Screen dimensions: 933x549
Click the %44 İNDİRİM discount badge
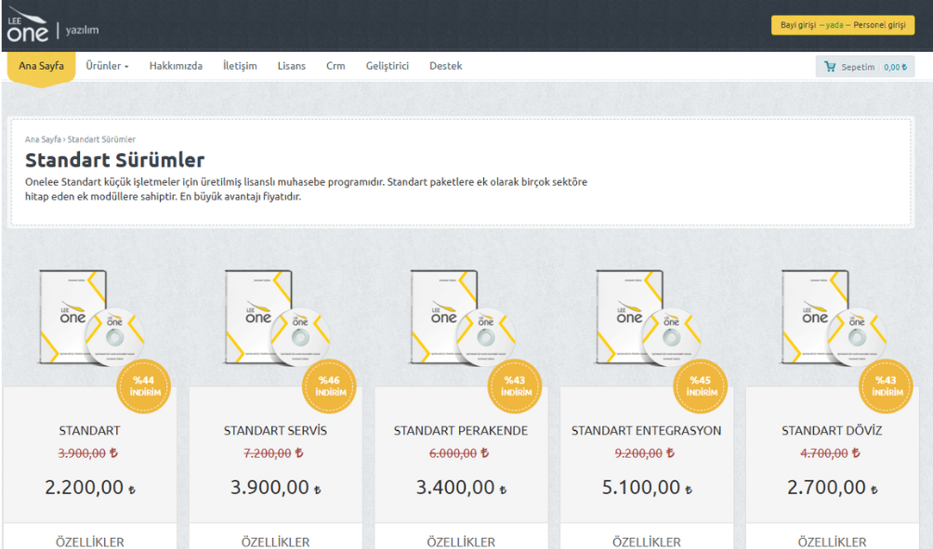(143, 386)
